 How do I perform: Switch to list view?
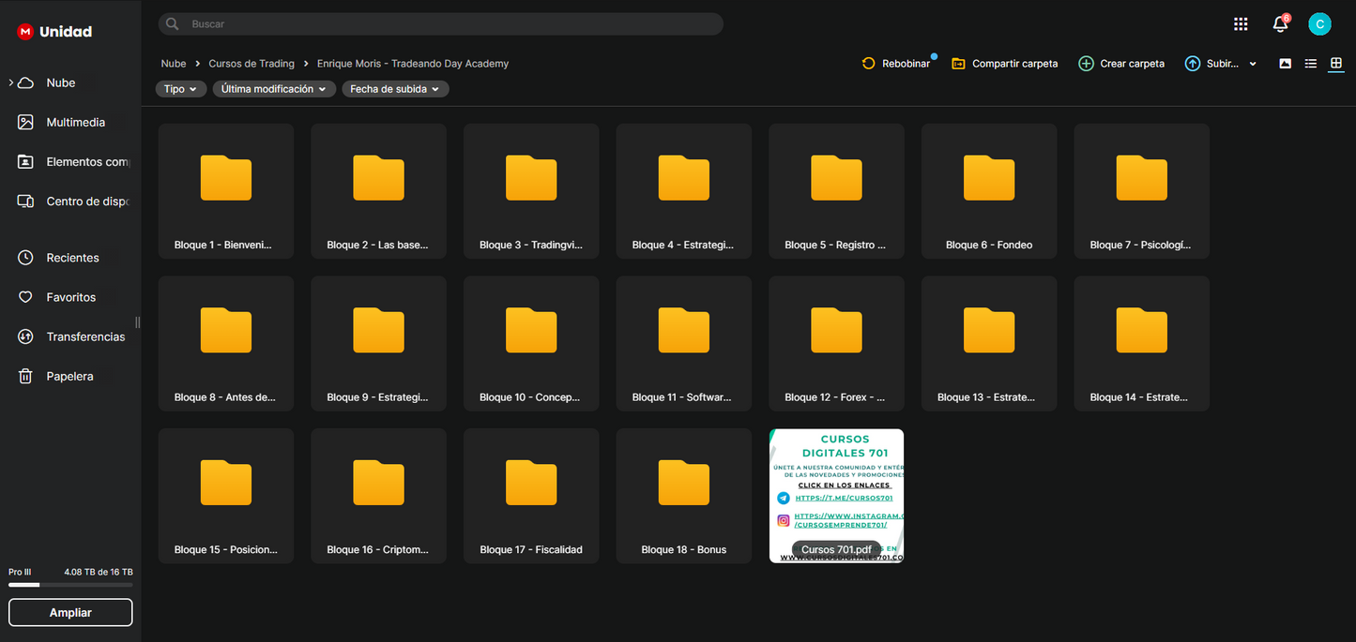[1311, 64]
